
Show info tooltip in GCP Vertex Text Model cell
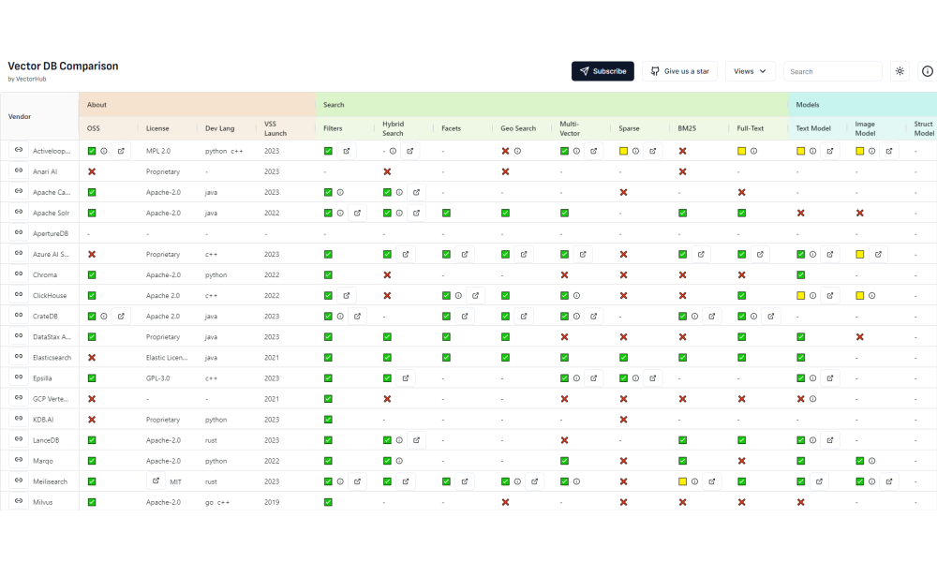[x=812, y=399]
